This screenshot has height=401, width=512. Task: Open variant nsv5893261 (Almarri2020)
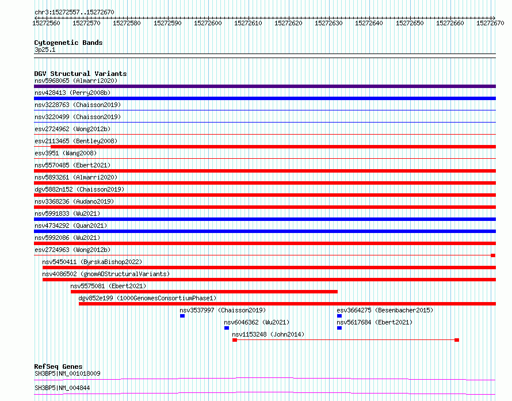pyautogui.click(x=76, y=177)
